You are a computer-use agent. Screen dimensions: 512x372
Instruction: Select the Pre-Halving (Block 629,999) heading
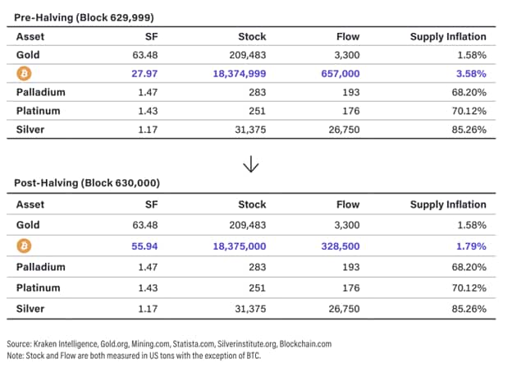pos(85,16)
